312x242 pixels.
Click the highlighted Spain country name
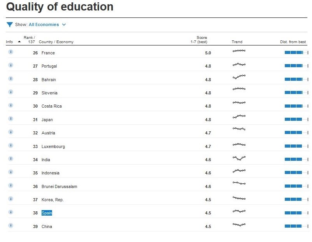[47, 213]
